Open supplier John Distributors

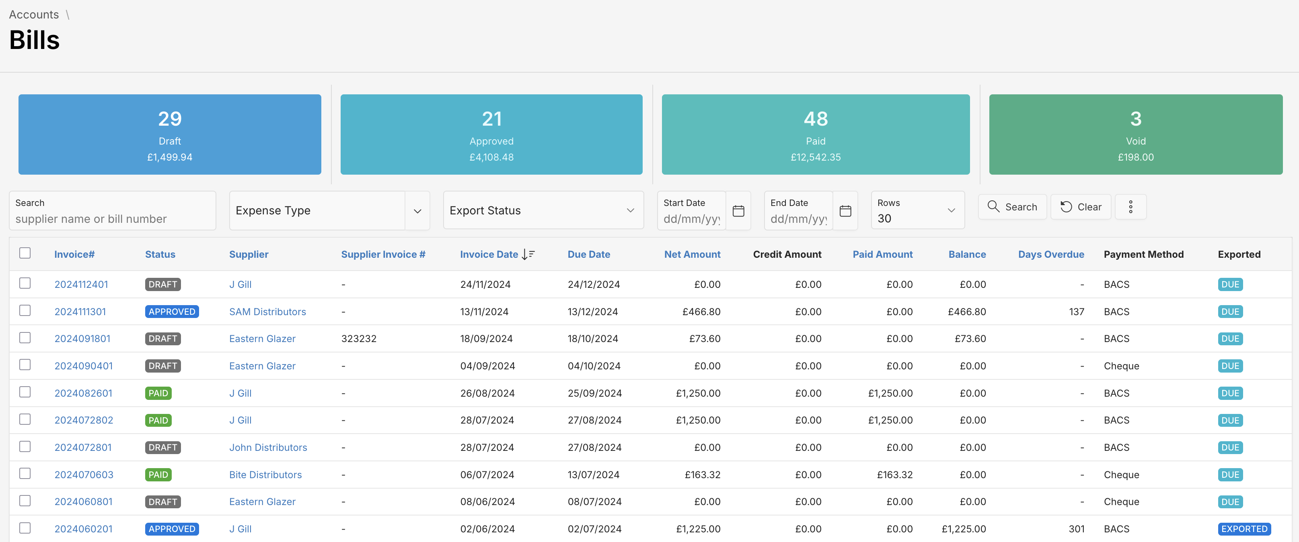(268, 447)
